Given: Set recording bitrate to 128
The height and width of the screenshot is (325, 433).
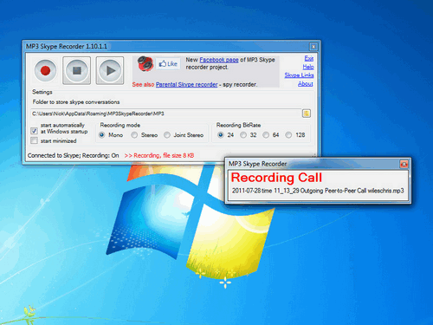Looking at the screenshot, I should [288, 135].
